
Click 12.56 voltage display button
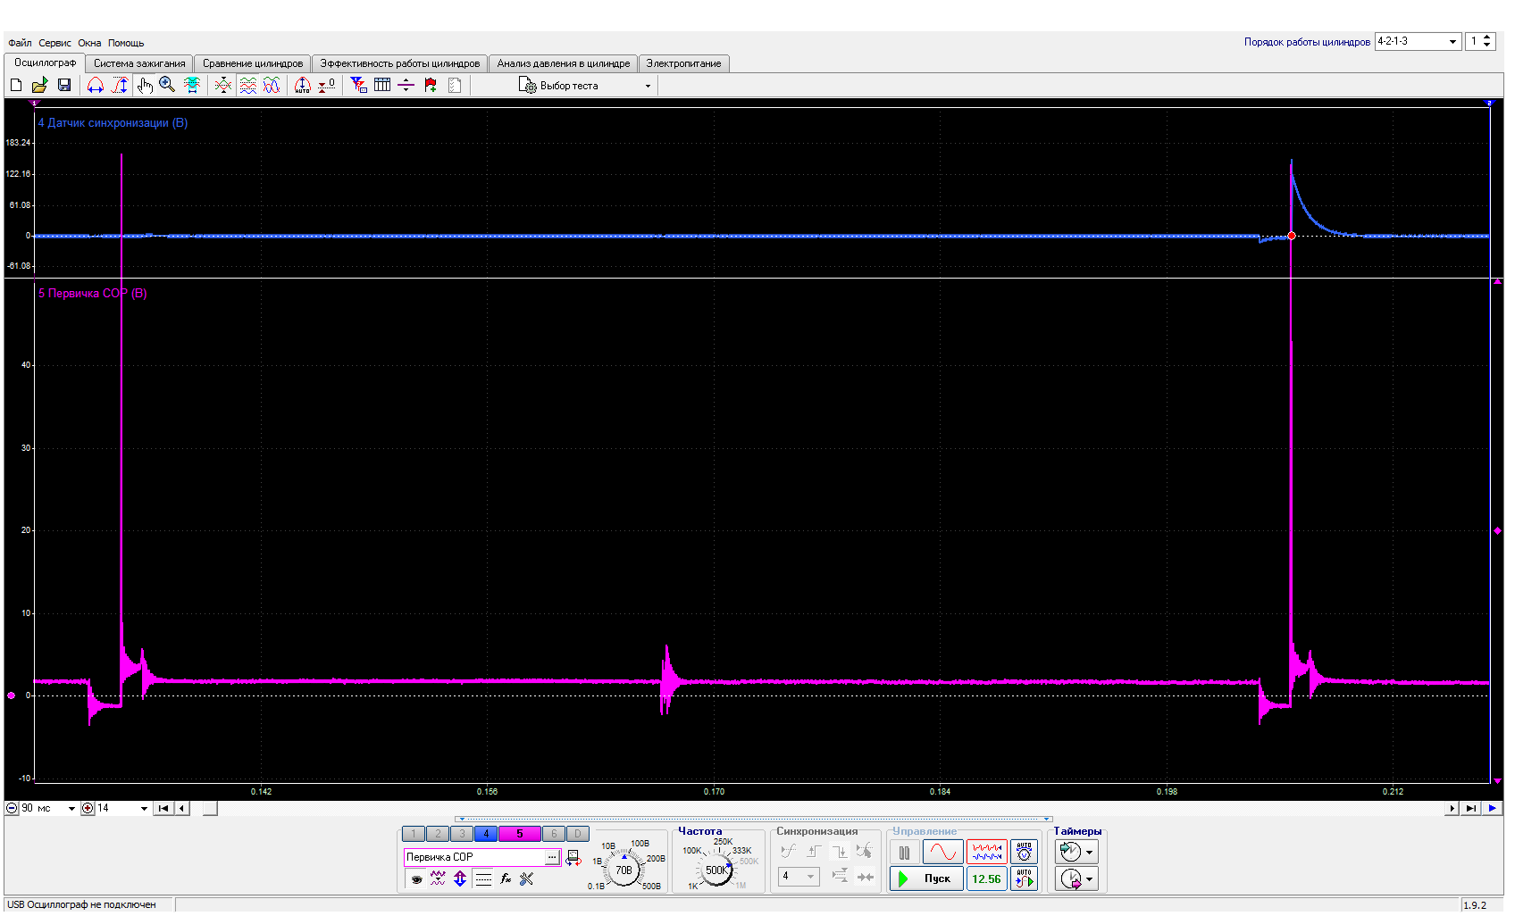coord(987,879)
